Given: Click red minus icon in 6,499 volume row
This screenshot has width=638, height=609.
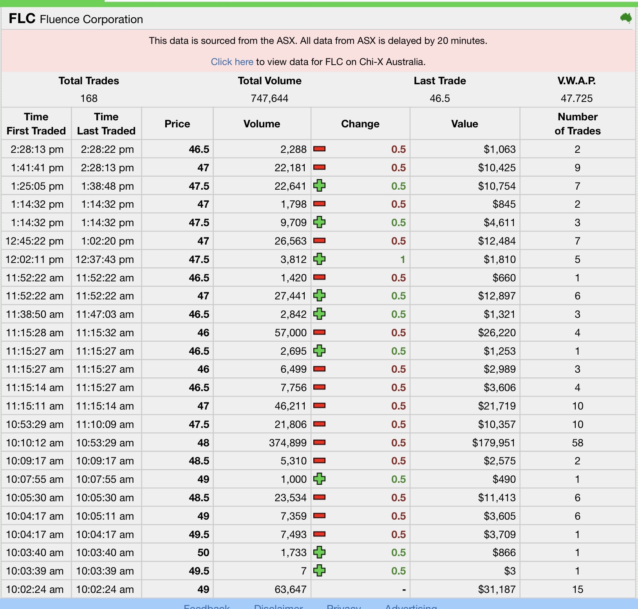Looking at the screenshot, I should pos(320,369).
